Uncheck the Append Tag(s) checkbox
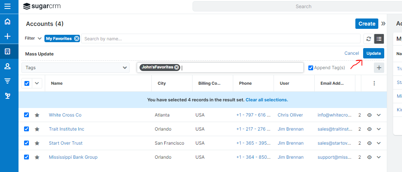 311,68
